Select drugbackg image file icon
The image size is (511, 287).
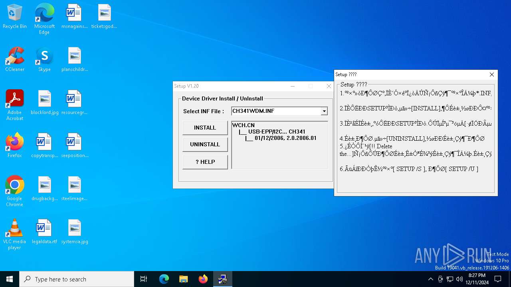(45, 189)
